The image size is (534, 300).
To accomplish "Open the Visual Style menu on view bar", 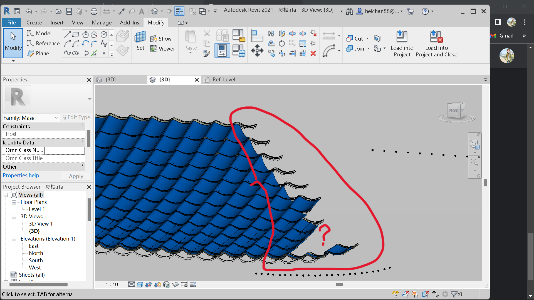I will [140, 284].
